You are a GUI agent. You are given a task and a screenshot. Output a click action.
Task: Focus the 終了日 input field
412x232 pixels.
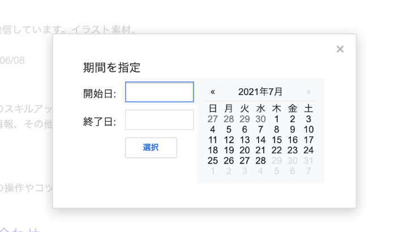point(160,120)
